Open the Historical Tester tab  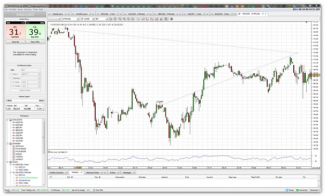tap(96, 173)
